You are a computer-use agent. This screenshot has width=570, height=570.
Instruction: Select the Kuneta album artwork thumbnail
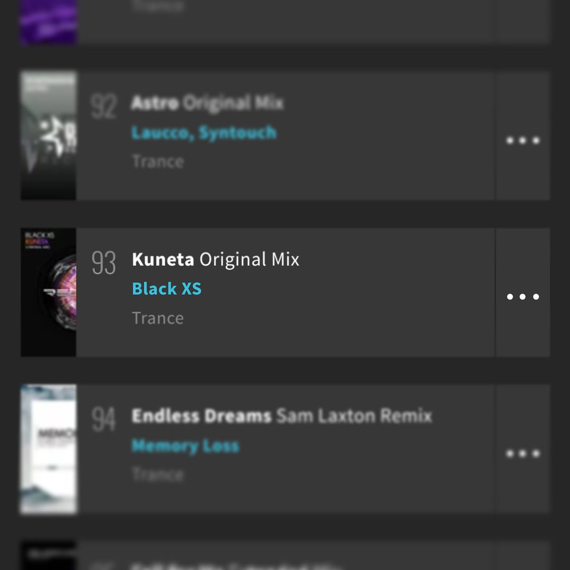tap(48, 293)
